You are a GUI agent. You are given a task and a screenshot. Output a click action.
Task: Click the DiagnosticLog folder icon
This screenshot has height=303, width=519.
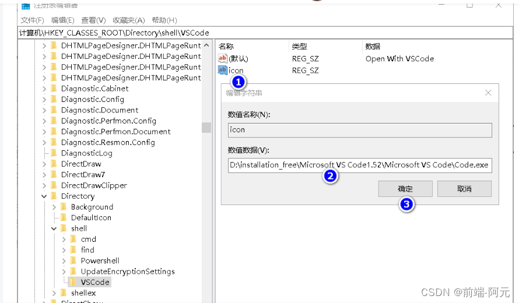pyautogui.click(x=54, y=153)
